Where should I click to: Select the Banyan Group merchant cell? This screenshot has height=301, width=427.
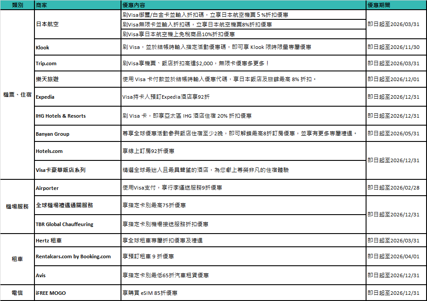tap(53, 134)
